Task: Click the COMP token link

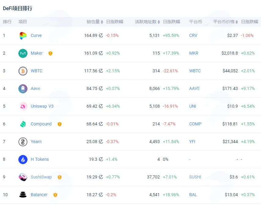Action: coord(195,124)
